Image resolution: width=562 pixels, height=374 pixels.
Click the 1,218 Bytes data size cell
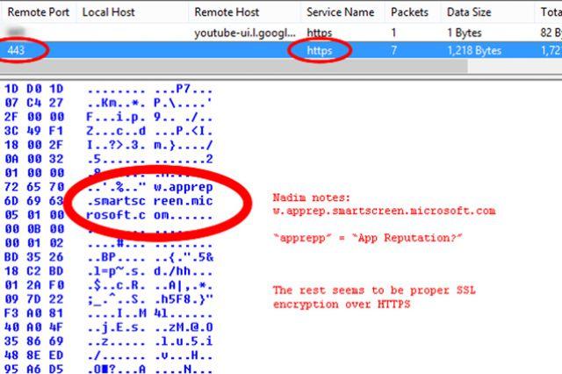pyautogui.click(x=472, y=51)
